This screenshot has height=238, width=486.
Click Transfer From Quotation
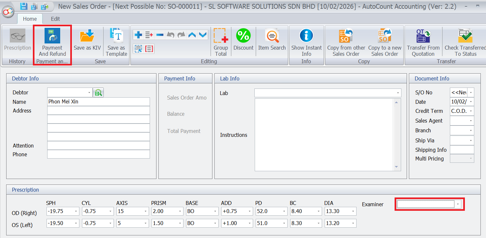pos(423,36)
